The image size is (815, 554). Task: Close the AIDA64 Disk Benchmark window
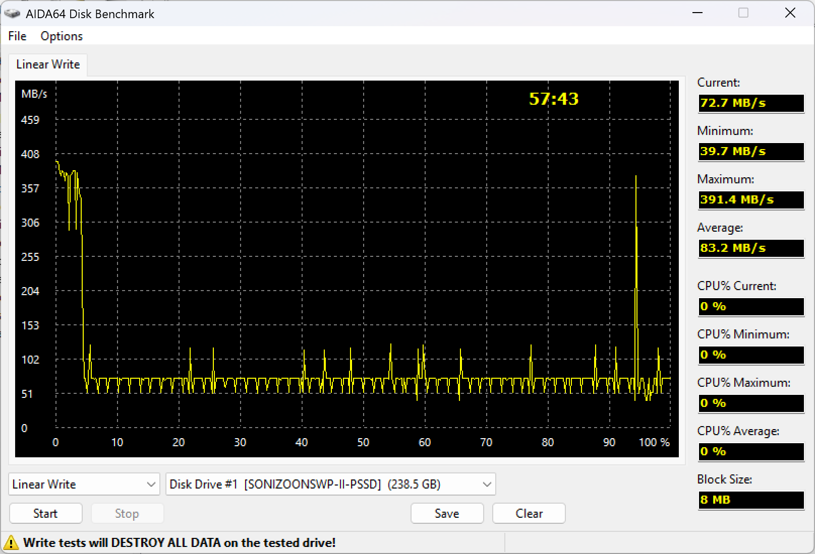[790, 13]
